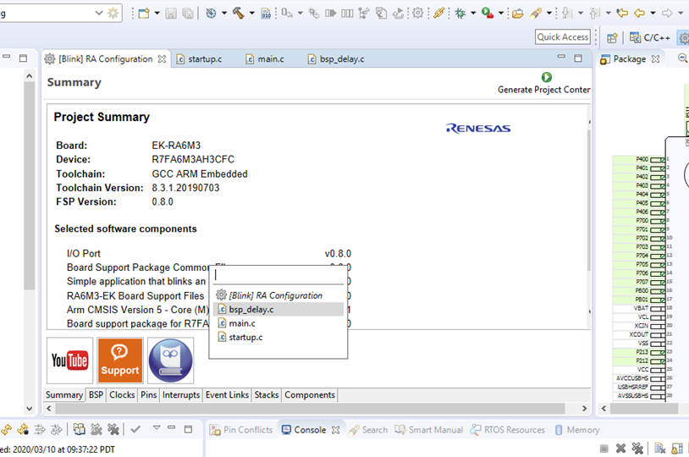Open the YouTube icon link
The image size is (689, 457).
[x=69, y=361]
